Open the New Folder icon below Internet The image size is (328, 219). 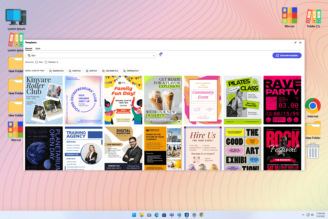(313, 130)
